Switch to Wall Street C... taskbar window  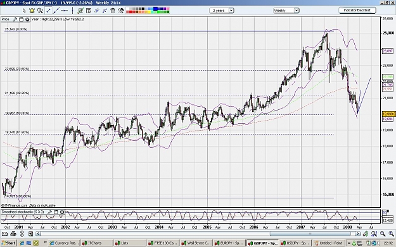tap(196, 243)
